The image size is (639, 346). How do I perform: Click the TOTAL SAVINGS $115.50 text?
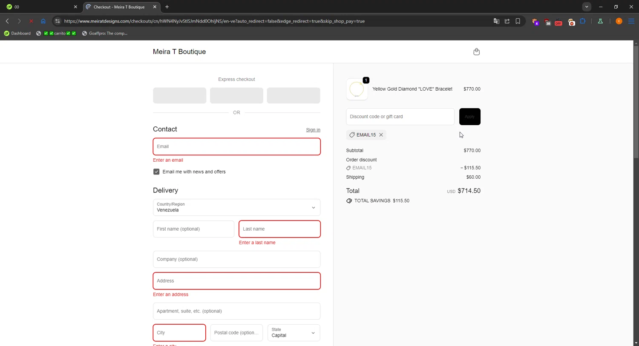tap(382, 201)
